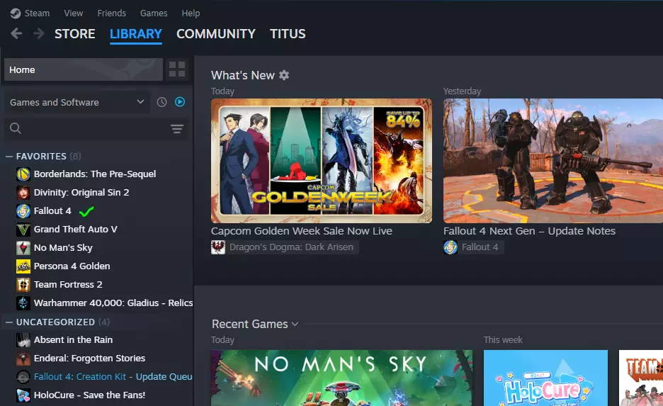The width and height of the screenshot is (663, 406).
Task: Collapse the UNCATEGORIZED category
Action: 9,322
